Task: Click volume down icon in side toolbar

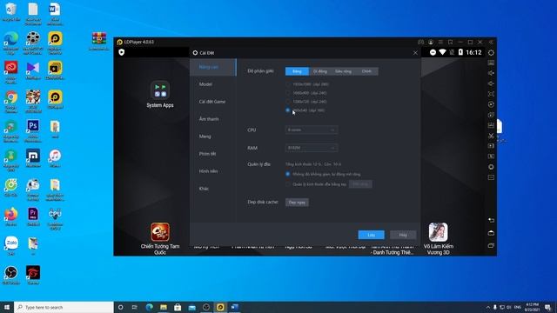Action: point(491,83)
